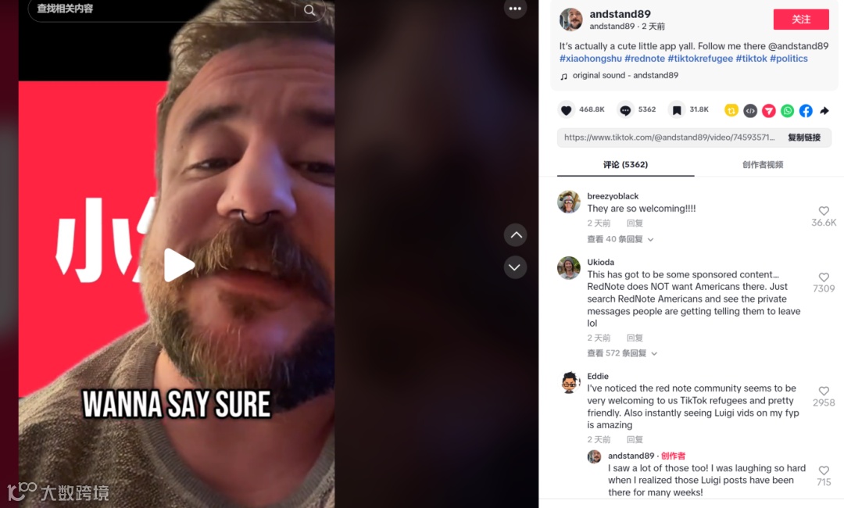Share the video to WhatsApp
Image resolution: width=844 pixels, height=508 pixels.
point(788,111)
